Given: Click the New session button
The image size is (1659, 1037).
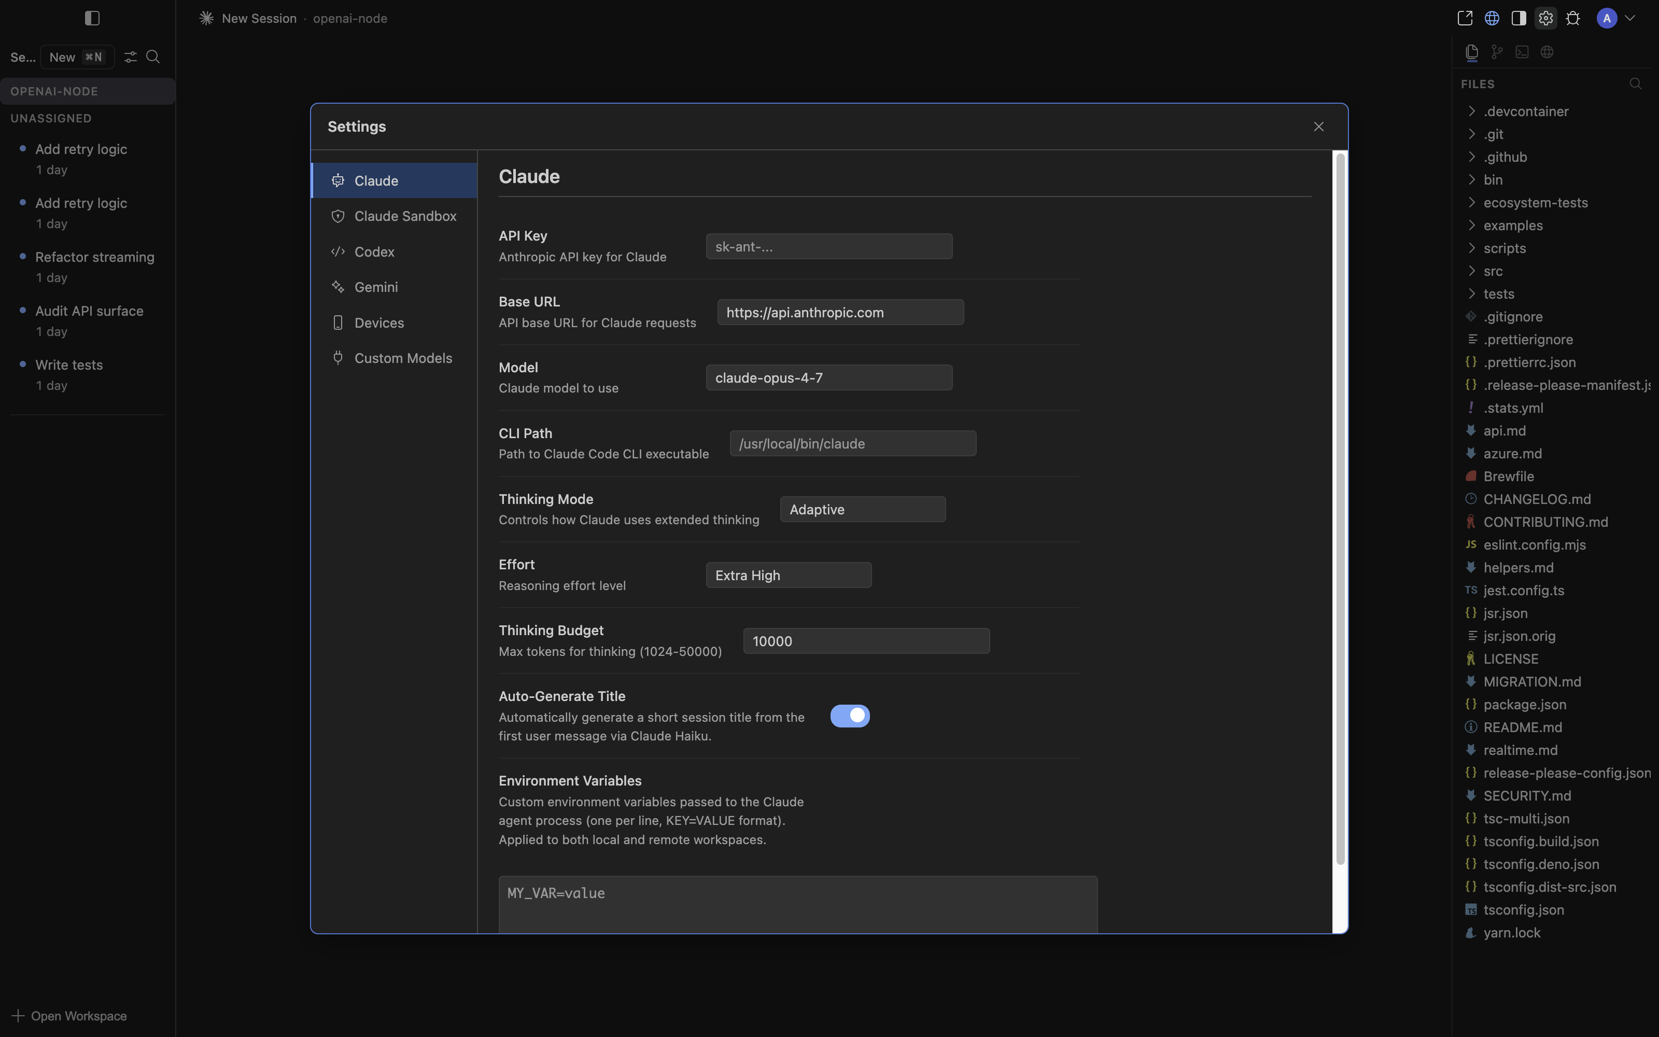Looking at the screenshot, I should [x=77, y=57].
